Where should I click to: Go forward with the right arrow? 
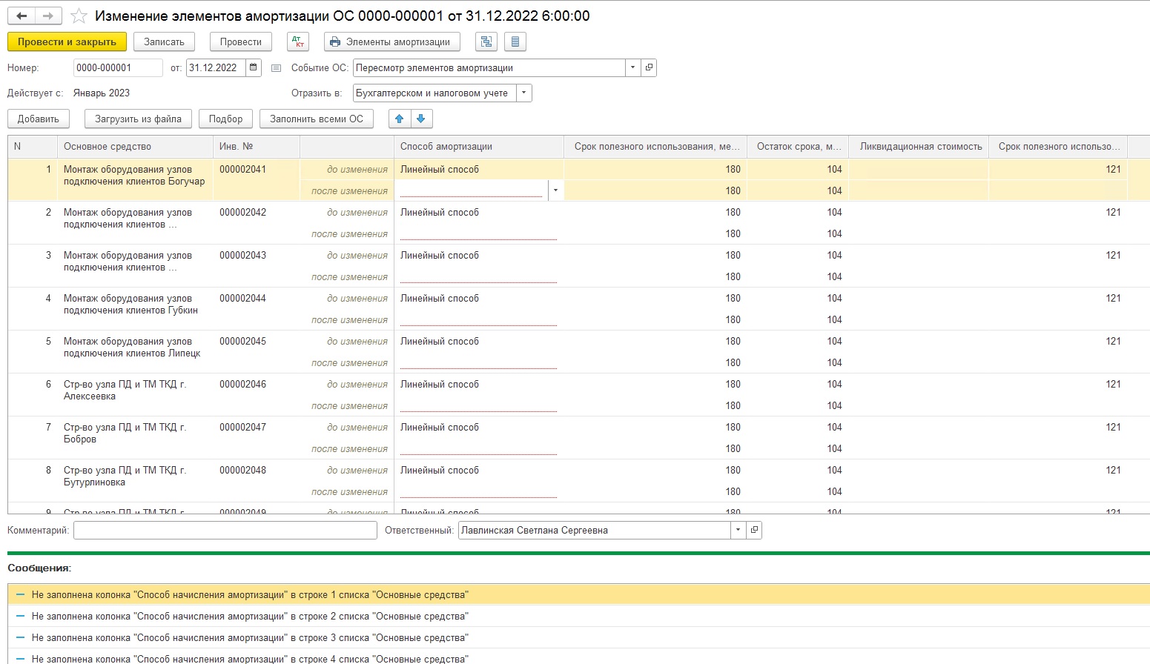[47, 16]
